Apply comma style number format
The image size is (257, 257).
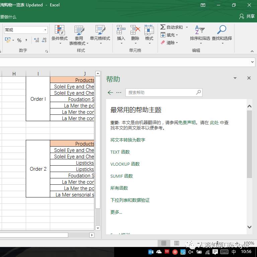26,40
